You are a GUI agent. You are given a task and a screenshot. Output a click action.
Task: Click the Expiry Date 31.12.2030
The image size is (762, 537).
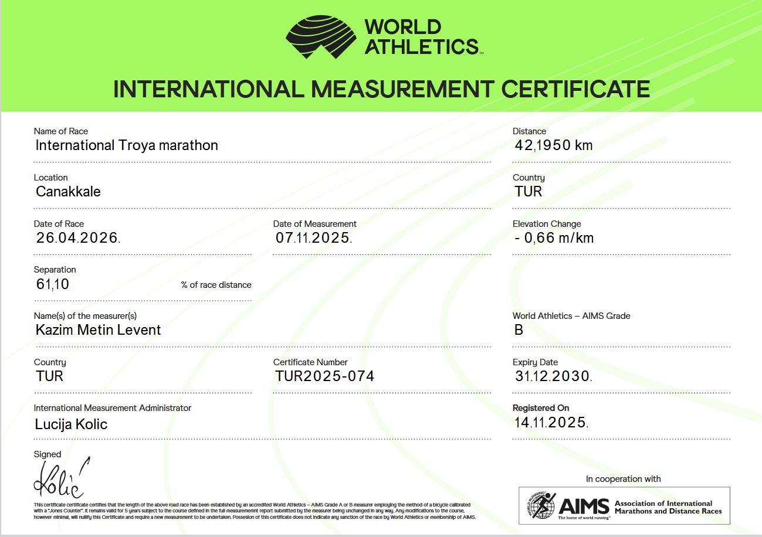tap(553, 376)
